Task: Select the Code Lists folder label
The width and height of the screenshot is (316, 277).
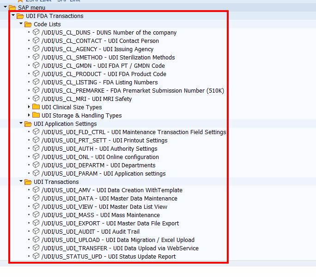Action: [x=47, y=24]
